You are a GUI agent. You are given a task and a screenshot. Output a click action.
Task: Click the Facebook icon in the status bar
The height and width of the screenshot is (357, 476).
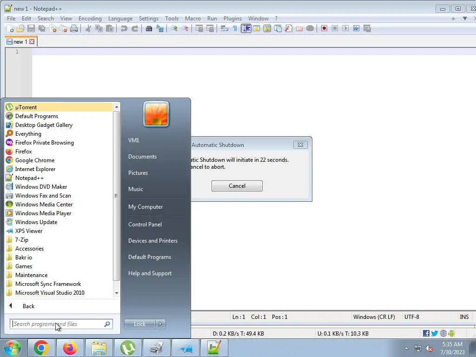(426, 333)
